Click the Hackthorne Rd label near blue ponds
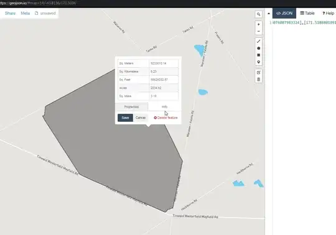Screen dimensions: 336x235 pyautogui.click(x=245, y=168)
